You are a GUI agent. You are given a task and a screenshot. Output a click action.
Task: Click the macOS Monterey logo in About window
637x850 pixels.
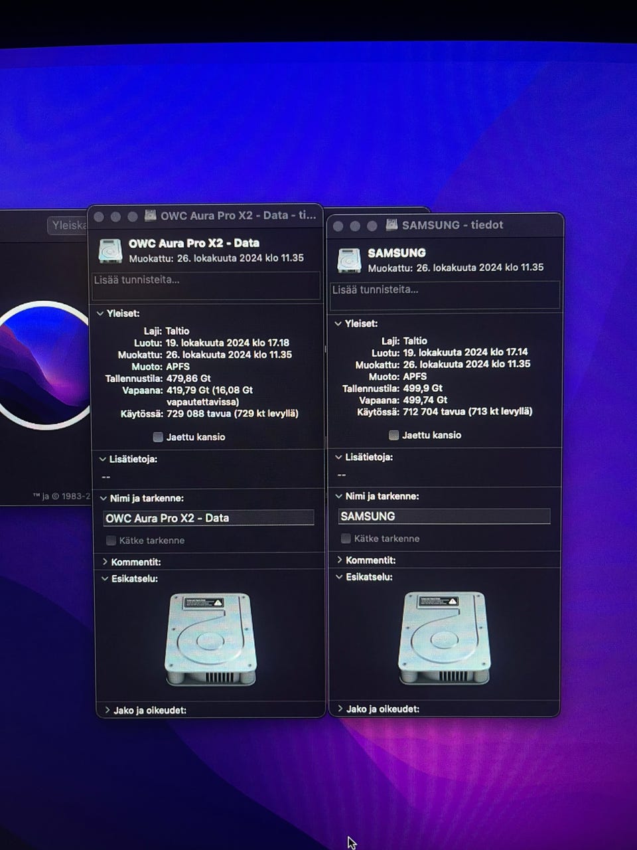pyautogui.click(x=45, y=365)
